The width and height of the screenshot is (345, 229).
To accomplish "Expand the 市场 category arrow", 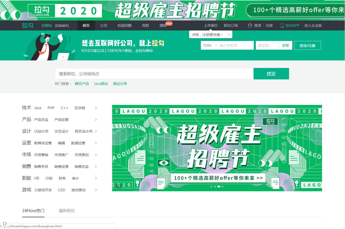I will click(x=96, y=155).
